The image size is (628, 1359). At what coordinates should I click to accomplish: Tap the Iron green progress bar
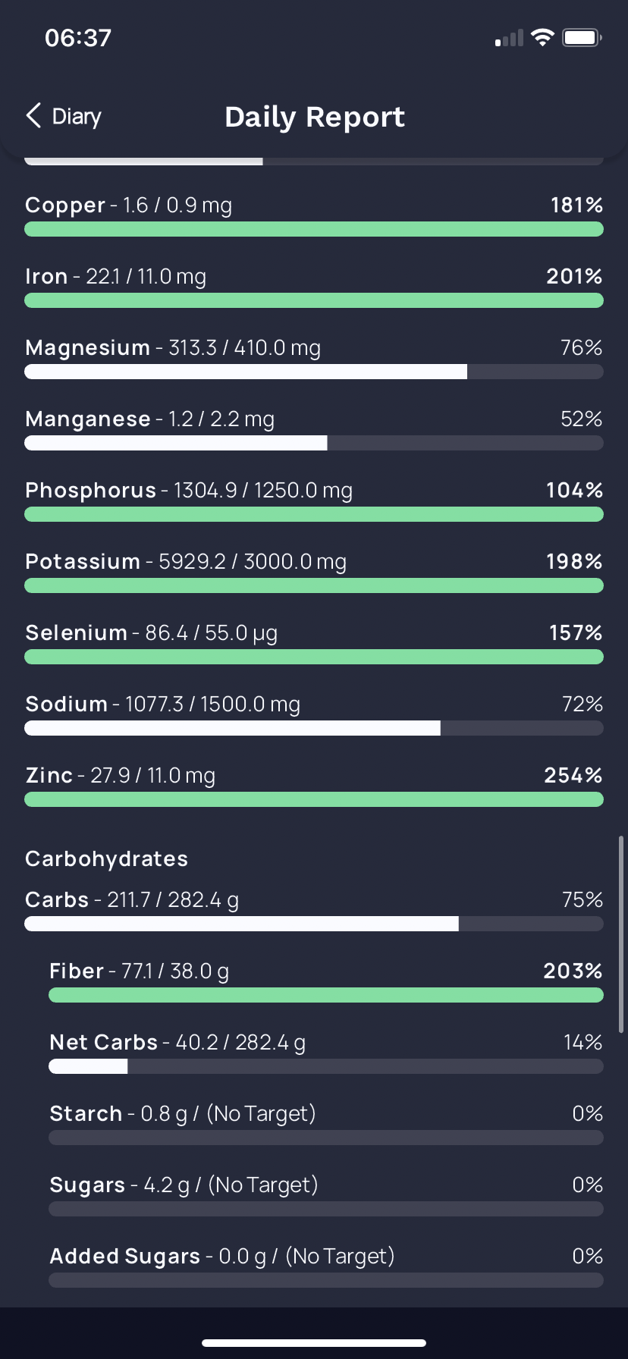pyautogui.click(x=314, y=300)
